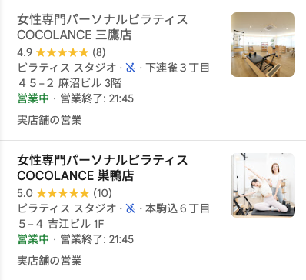This screenshot has width=306, height=280.
Task: Open the (10) reviews count
Action: (x=102, y=193)
